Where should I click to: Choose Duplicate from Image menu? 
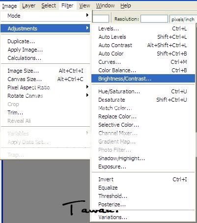45,41
